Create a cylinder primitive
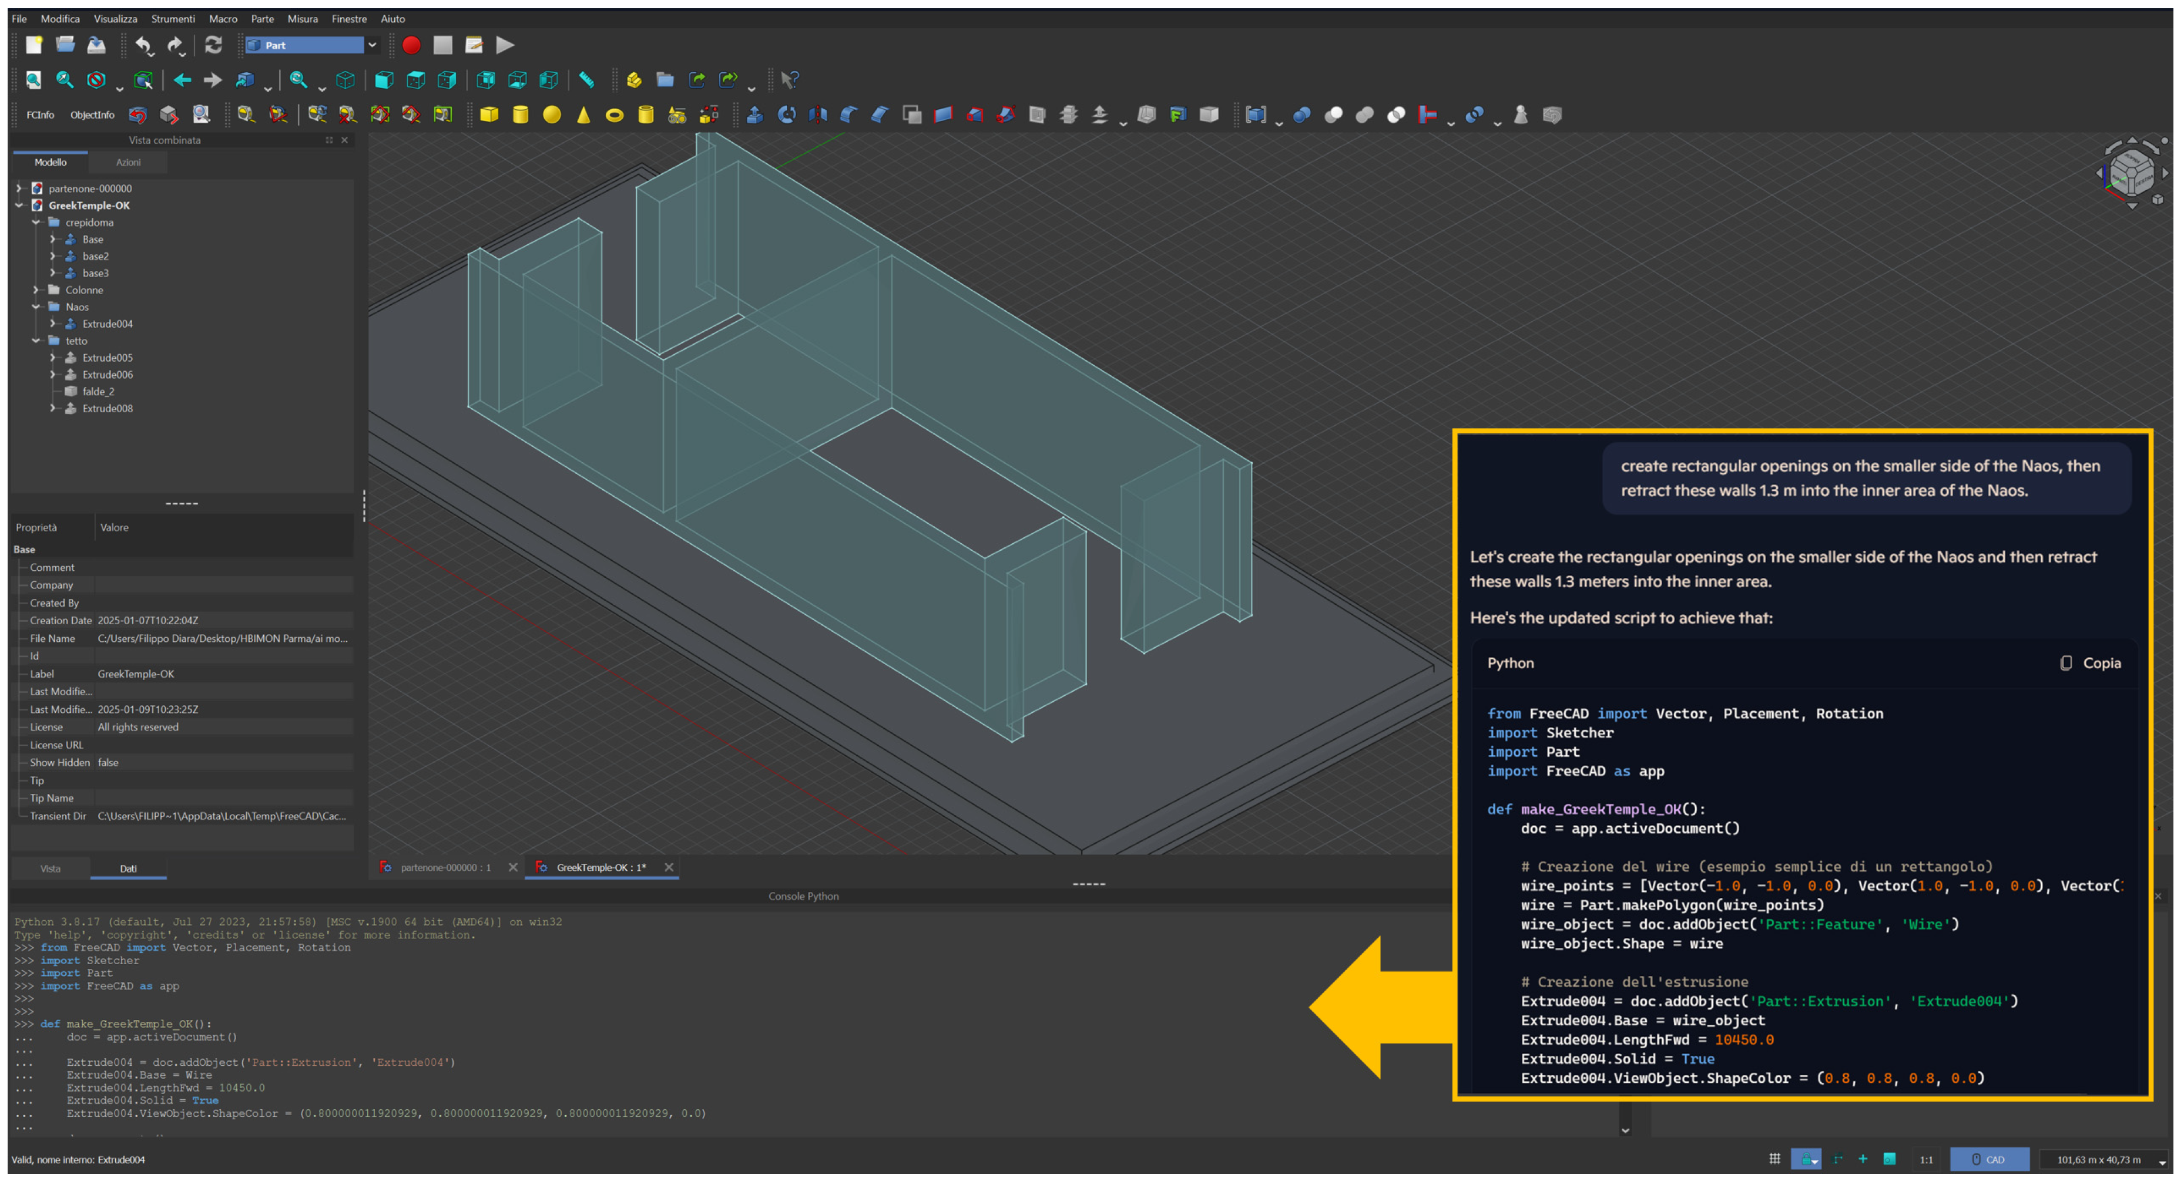This screenshot has width=2184, height=1185. click(521, 115)
